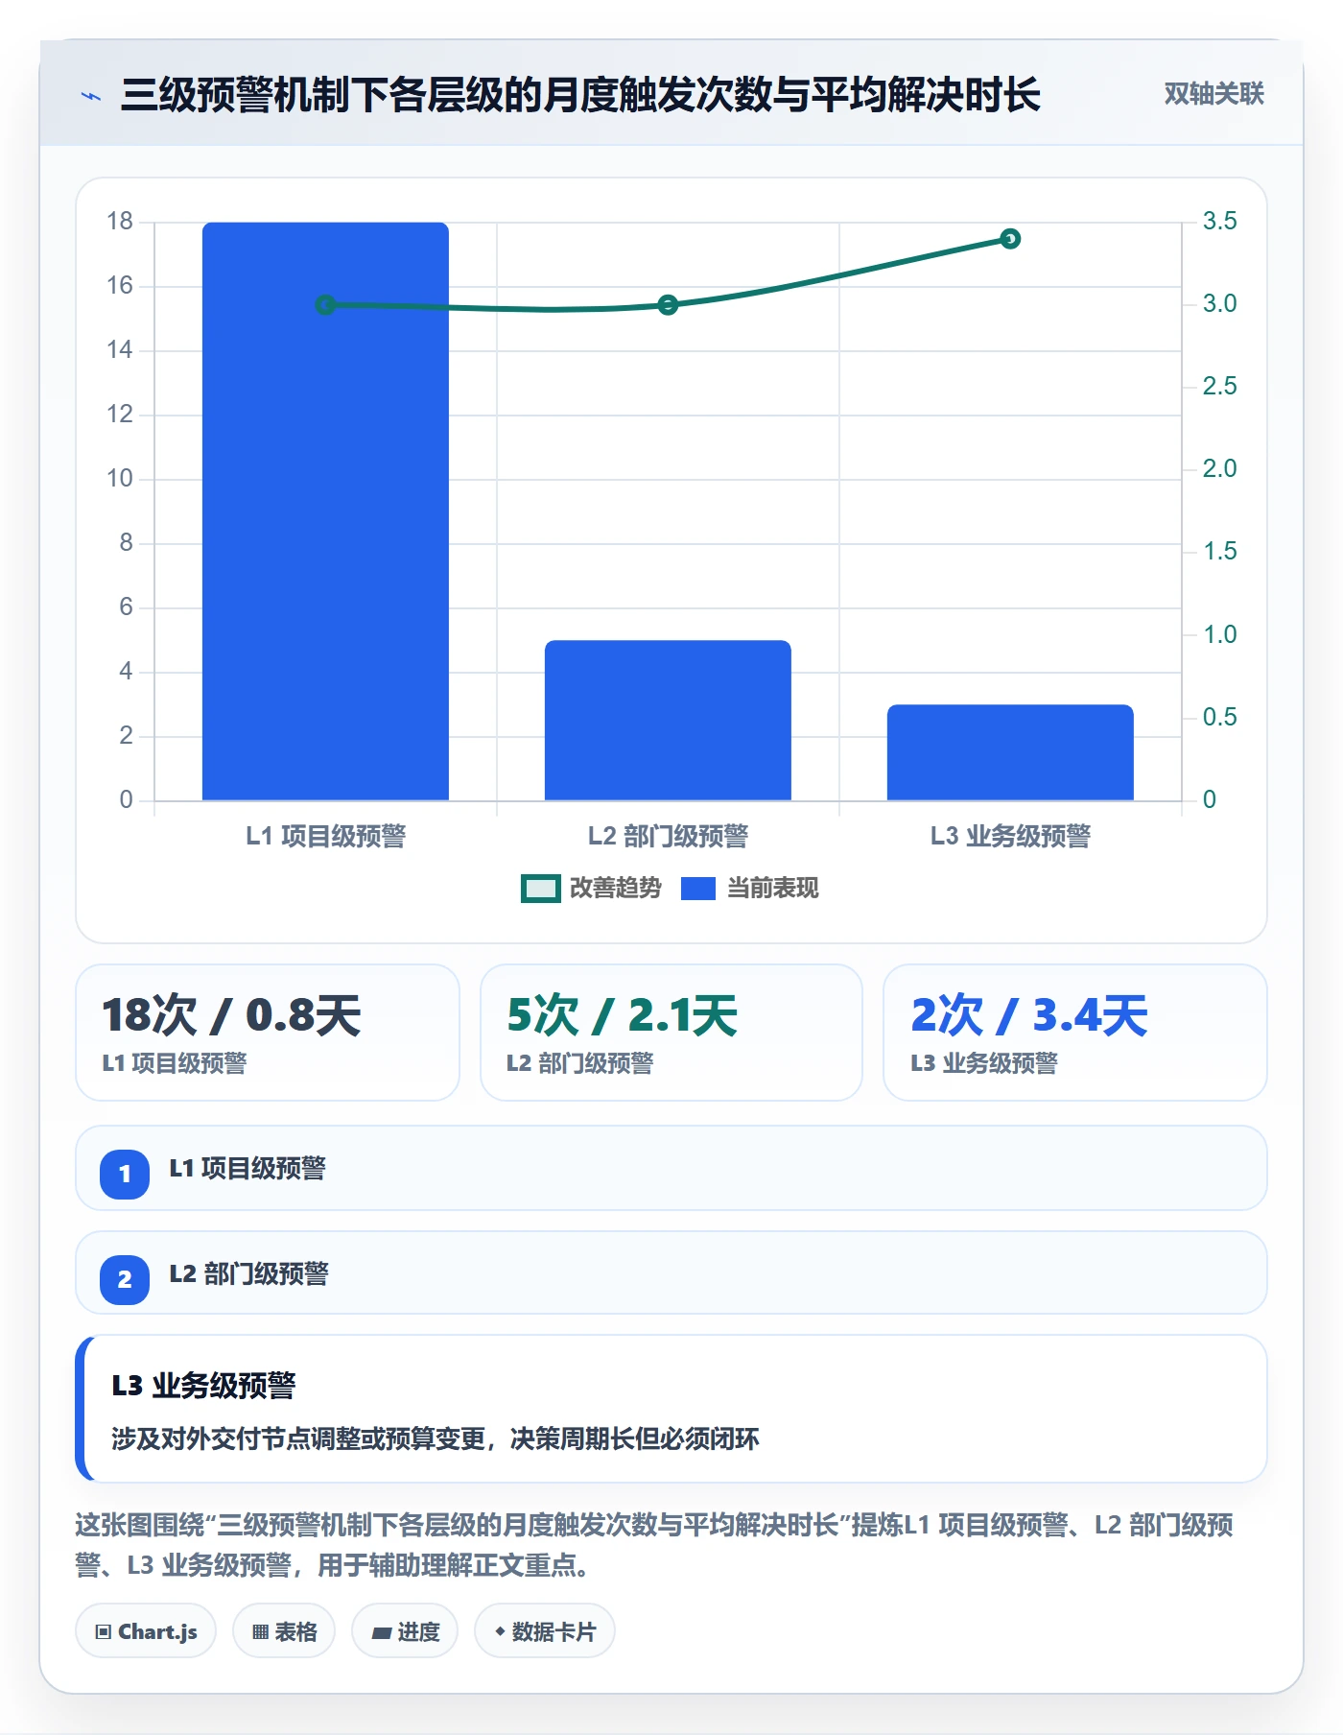The image size is (1343, 1735).
Task: Click the x-axis label L2 部门级预警
Action: point(668,836)
